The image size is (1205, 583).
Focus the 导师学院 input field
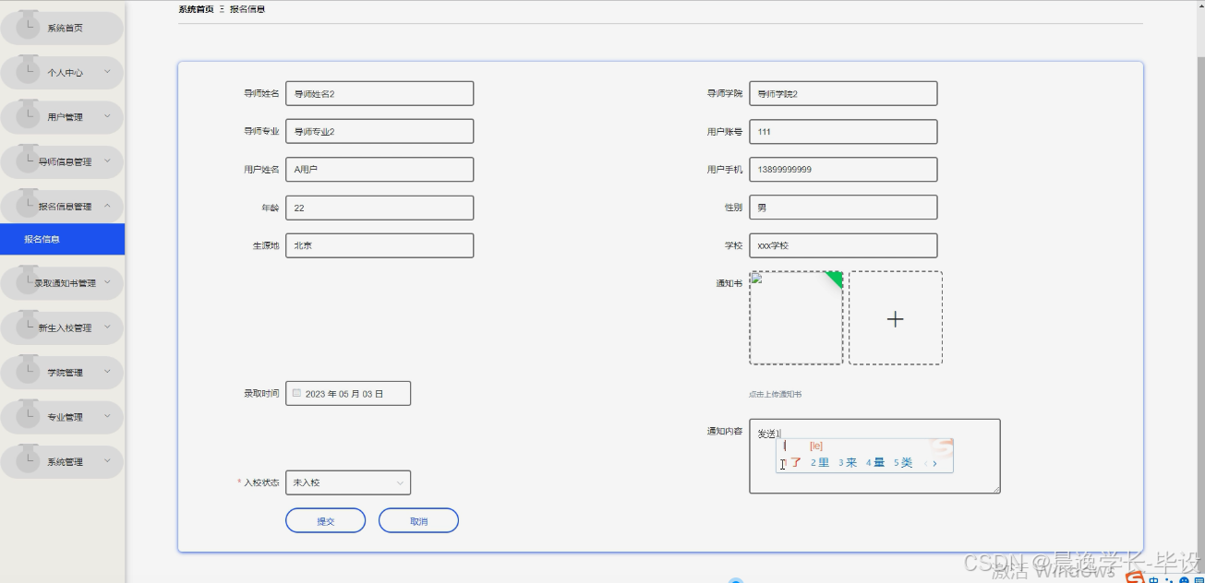(843, 93)
